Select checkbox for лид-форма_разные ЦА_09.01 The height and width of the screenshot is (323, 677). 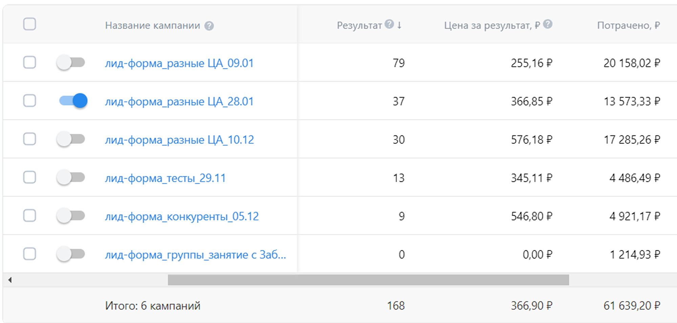tap(29, 62)
